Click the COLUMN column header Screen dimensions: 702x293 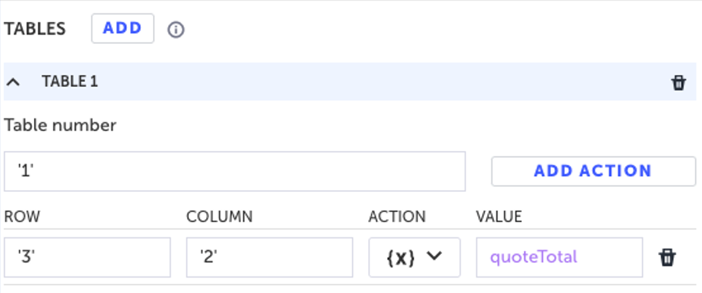219,217
